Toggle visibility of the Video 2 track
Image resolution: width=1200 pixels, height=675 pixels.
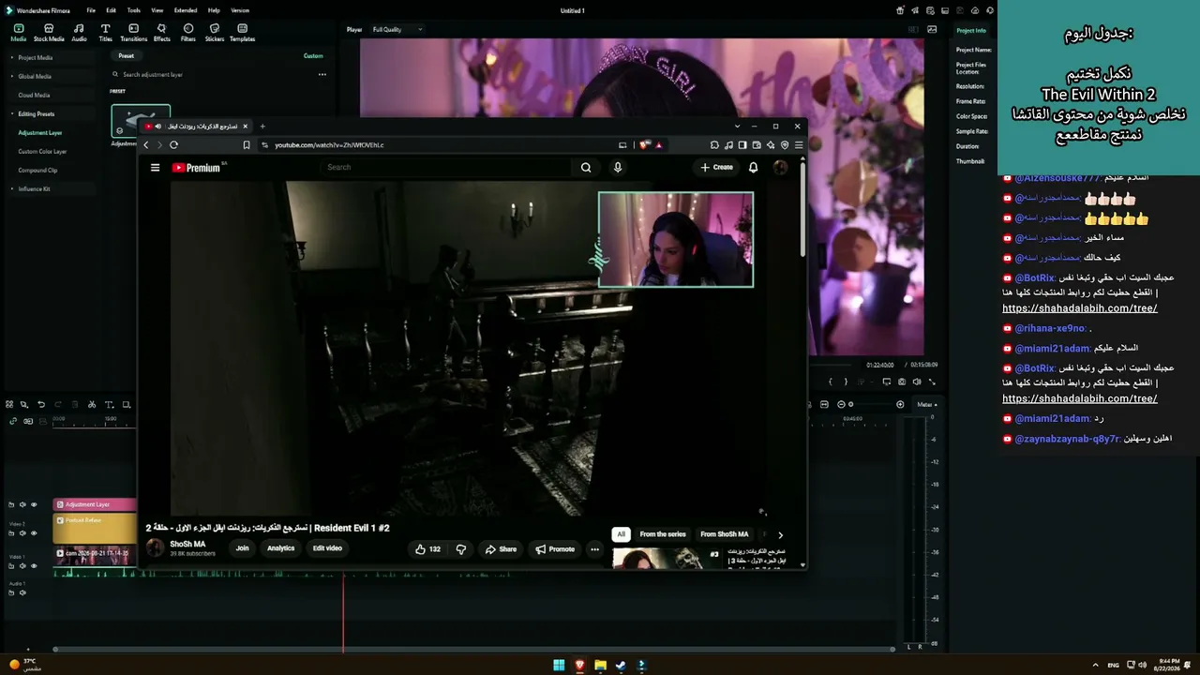[34, 533]
